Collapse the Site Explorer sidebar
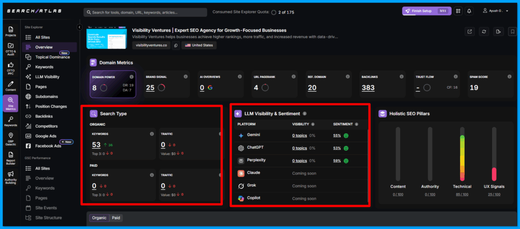Screen dimensions: 520x229 point(80,27)
